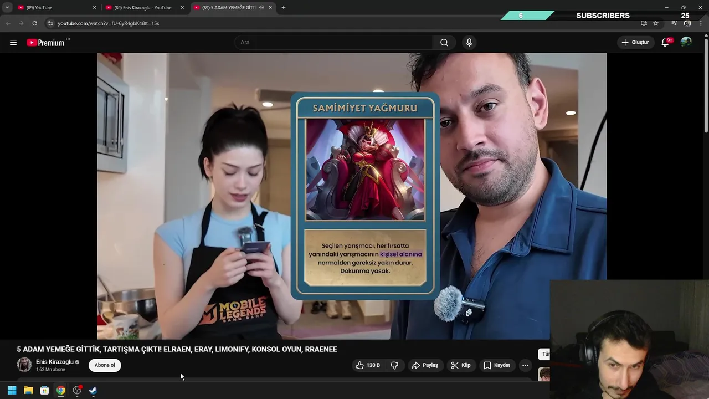
Task: Click the address bar URL
Action: tap(109, 23)
